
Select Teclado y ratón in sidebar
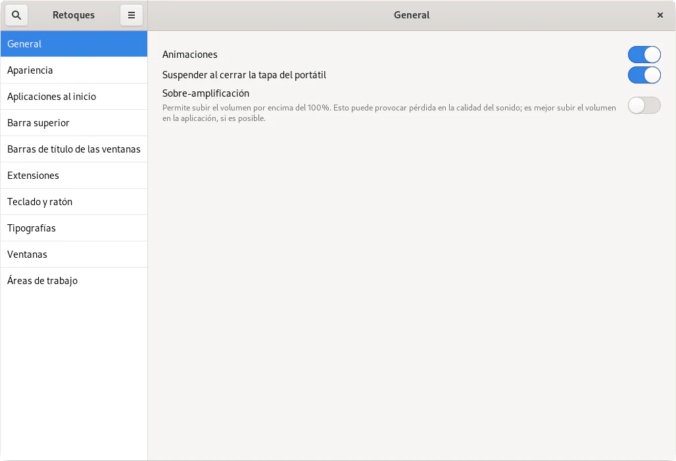(x=74, y=202)
